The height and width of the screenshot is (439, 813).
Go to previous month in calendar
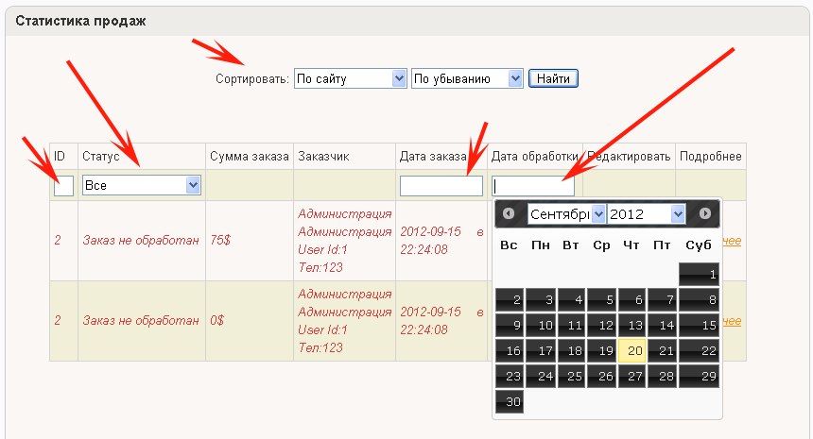click(509, 214)
